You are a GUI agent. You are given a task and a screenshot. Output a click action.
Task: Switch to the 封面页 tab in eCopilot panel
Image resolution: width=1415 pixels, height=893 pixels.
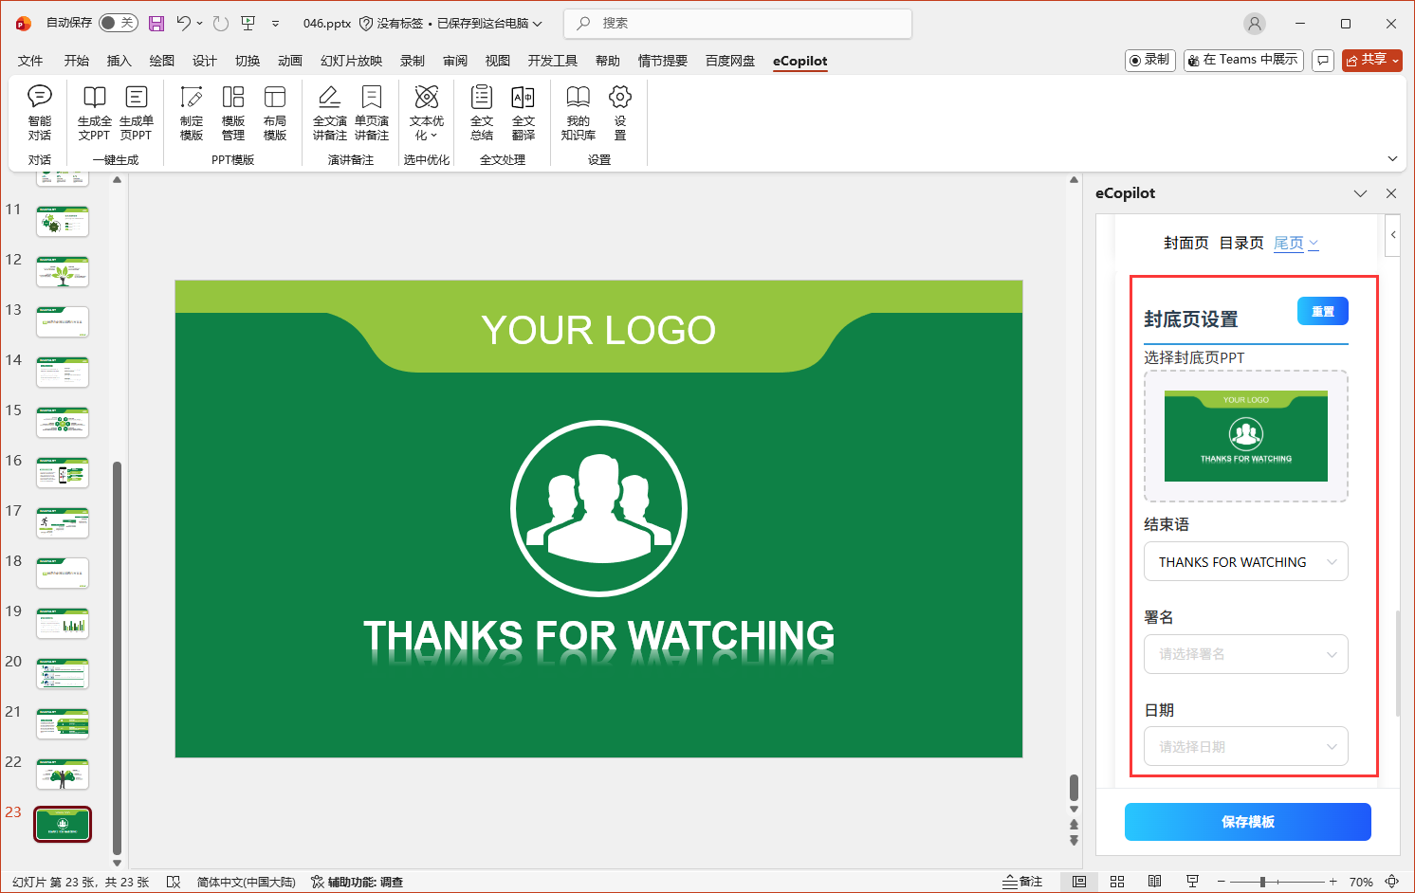tap(1185, 243)
